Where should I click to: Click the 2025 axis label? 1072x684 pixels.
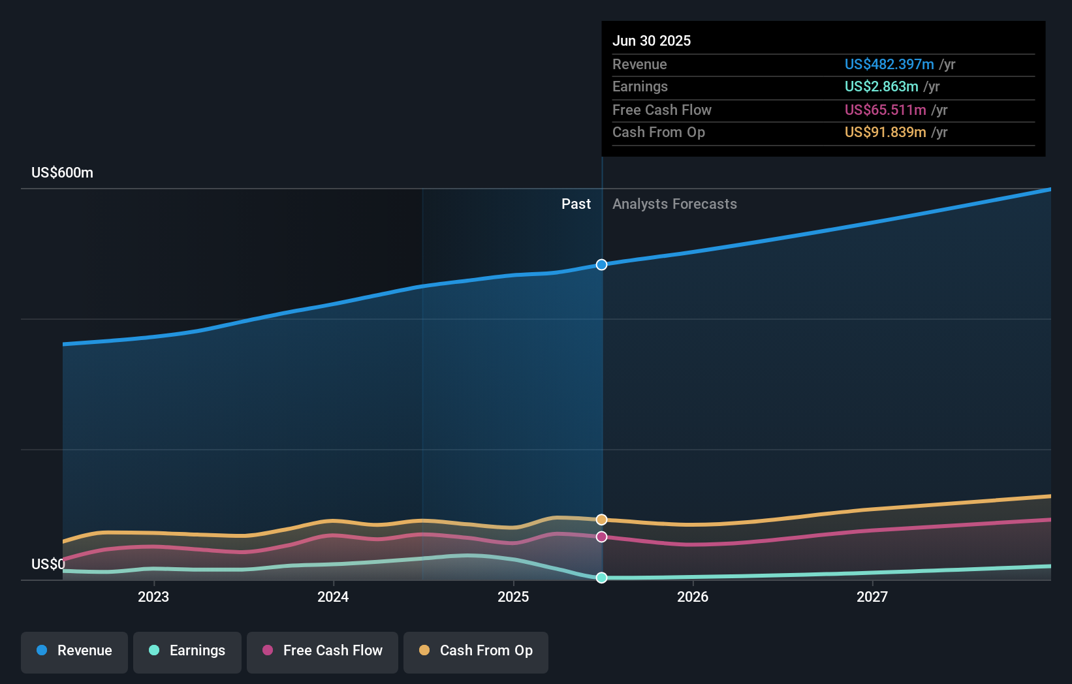pos(513,596)
